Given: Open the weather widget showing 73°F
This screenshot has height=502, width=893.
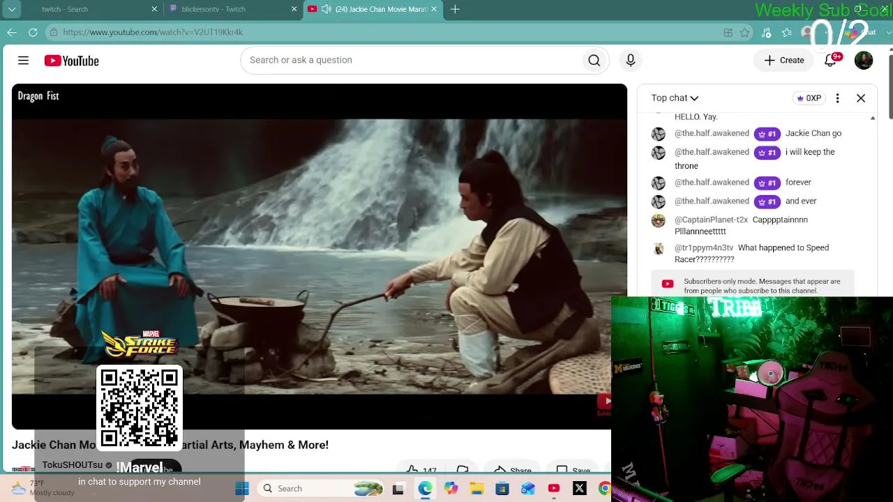Looking at the screenshot, I should point(43,488).
